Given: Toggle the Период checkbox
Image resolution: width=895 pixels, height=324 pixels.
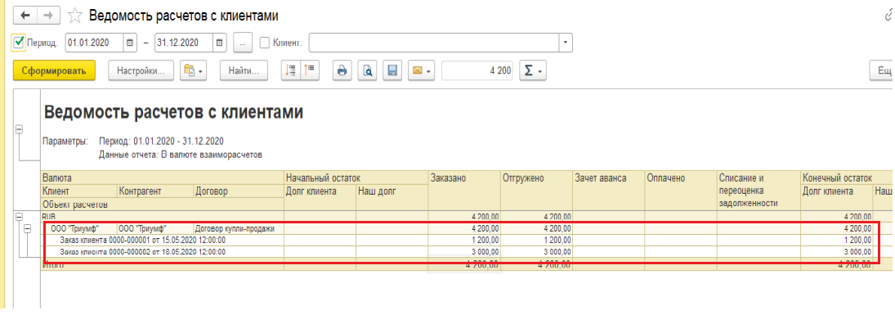Looking at the screenshot, I should click(19, 43).
